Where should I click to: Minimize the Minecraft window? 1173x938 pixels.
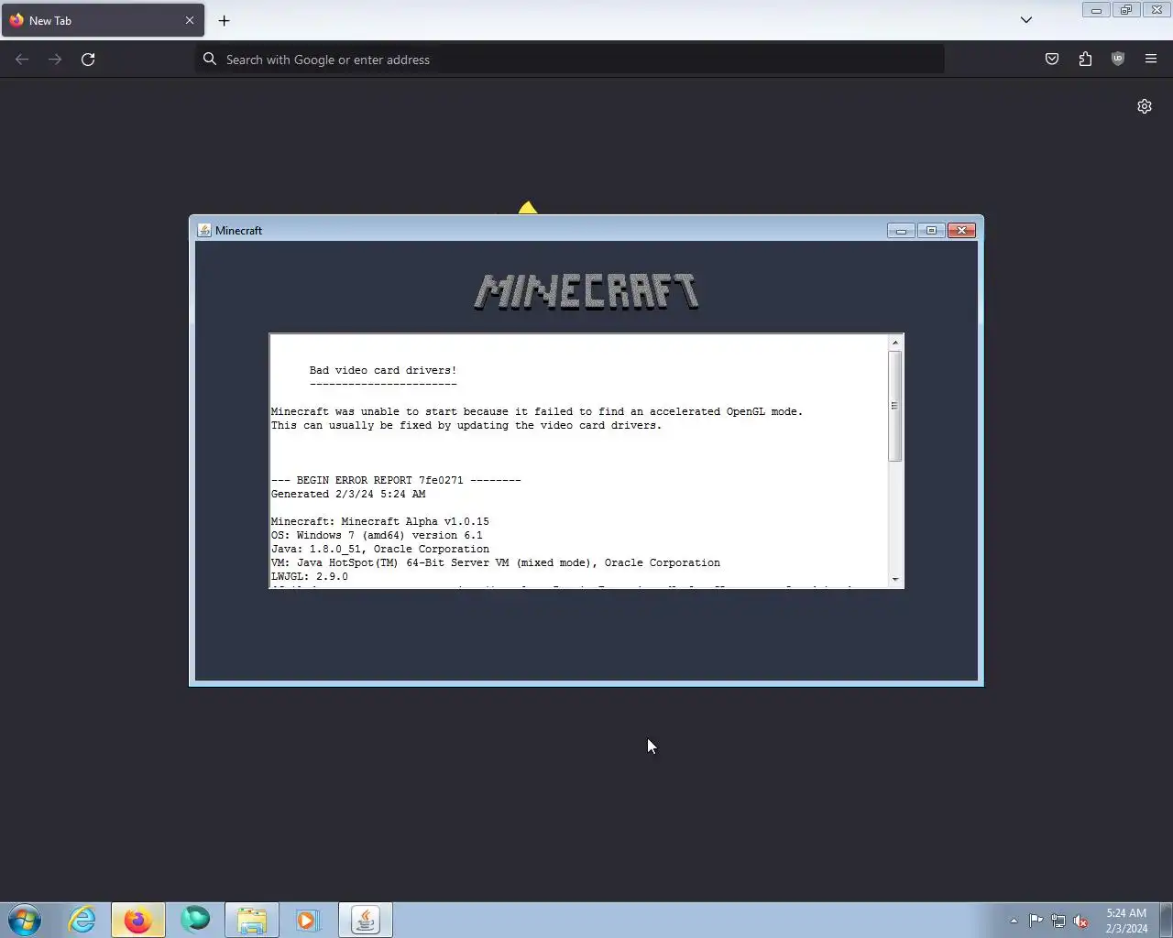click(x=901, y=231)
